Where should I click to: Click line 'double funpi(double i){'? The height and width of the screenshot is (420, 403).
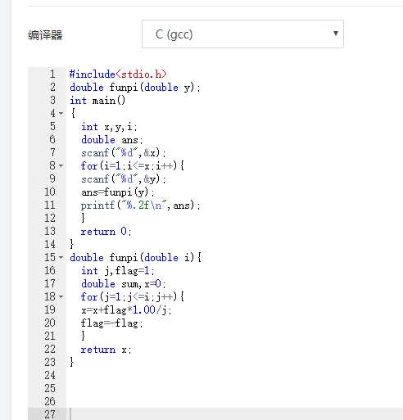(136, 257)
